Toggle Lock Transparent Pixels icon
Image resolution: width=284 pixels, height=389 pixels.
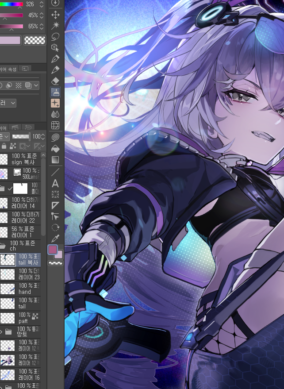pyautogui.click(x=13, y=146)
